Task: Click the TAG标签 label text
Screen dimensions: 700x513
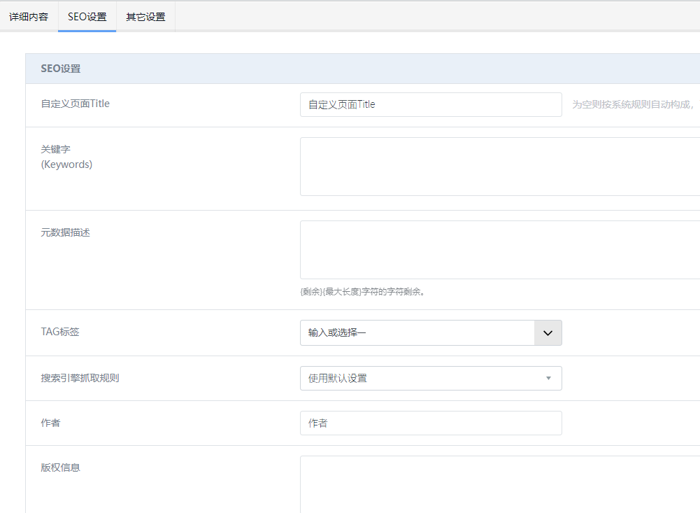Action: tap(60, 332)
